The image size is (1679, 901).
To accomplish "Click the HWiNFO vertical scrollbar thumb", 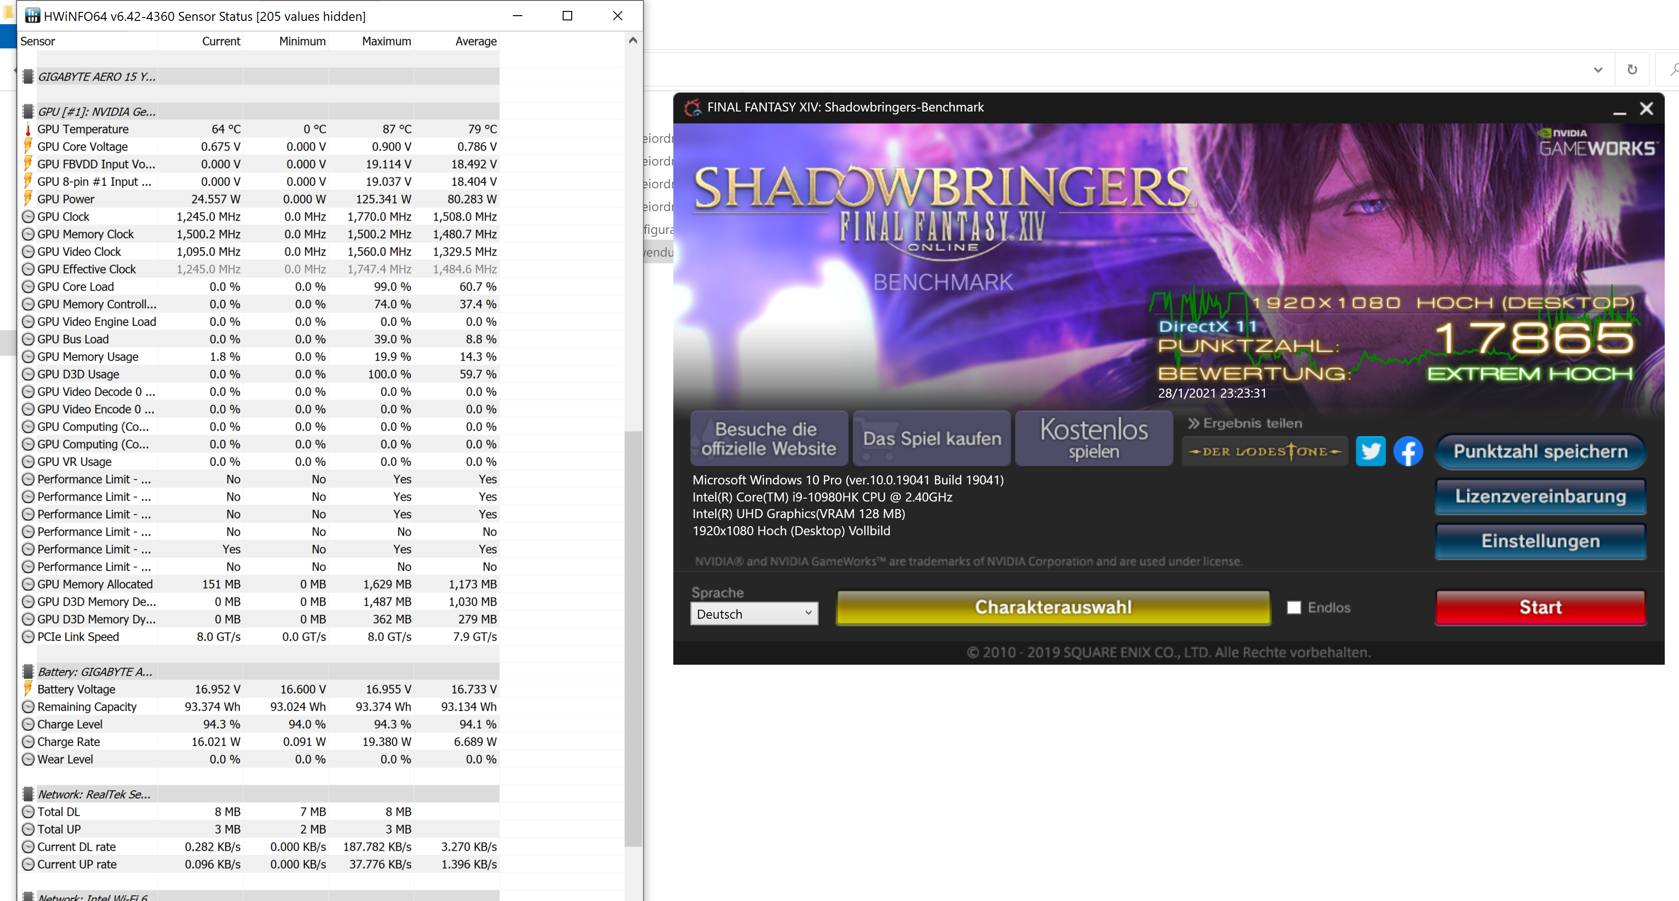I will click(633, 639).
